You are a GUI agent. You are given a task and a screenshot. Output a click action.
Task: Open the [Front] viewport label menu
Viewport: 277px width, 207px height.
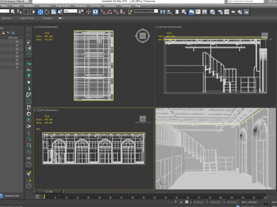pos(164,27)
